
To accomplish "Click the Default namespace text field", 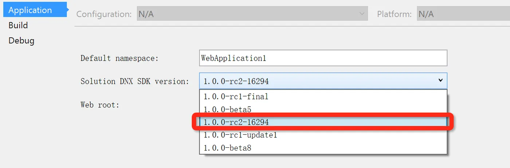I will point(323,58).
